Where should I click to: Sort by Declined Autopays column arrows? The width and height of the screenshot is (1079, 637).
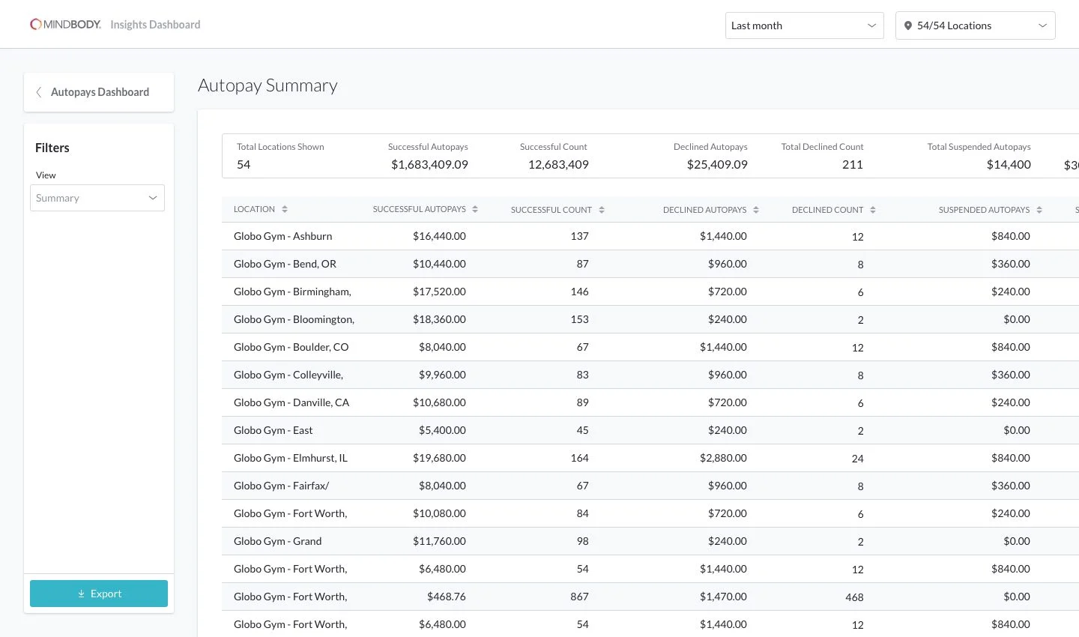756,210
